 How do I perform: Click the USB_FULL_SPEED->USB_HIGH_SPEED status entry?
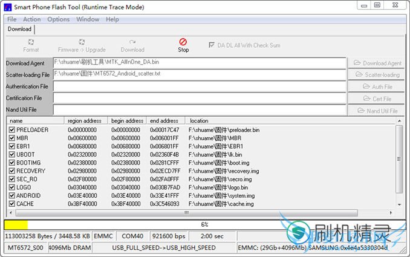[x=164, y=247]
